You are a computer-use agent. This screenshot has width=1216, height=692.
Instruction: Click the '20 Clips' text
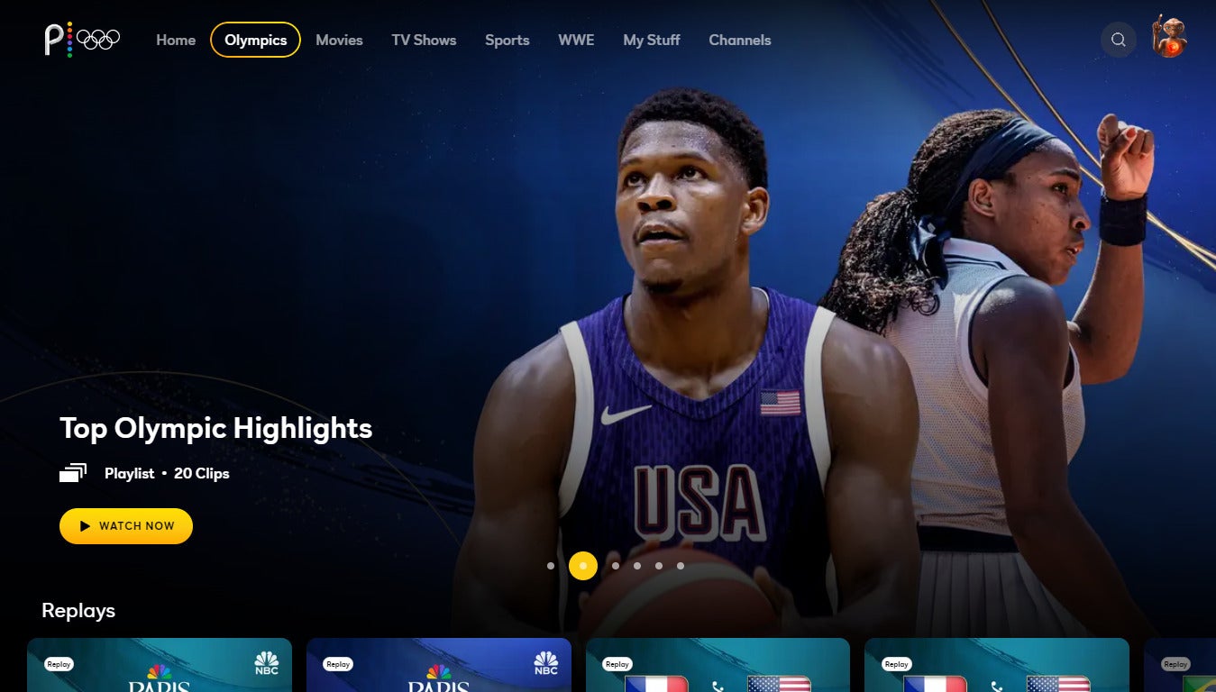202,473
